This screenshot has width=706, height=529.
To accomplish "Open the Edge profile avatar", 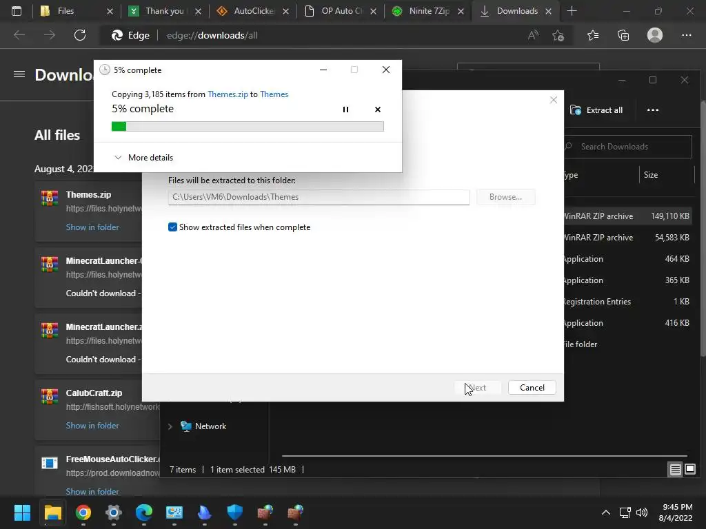I will click(655, 35).
